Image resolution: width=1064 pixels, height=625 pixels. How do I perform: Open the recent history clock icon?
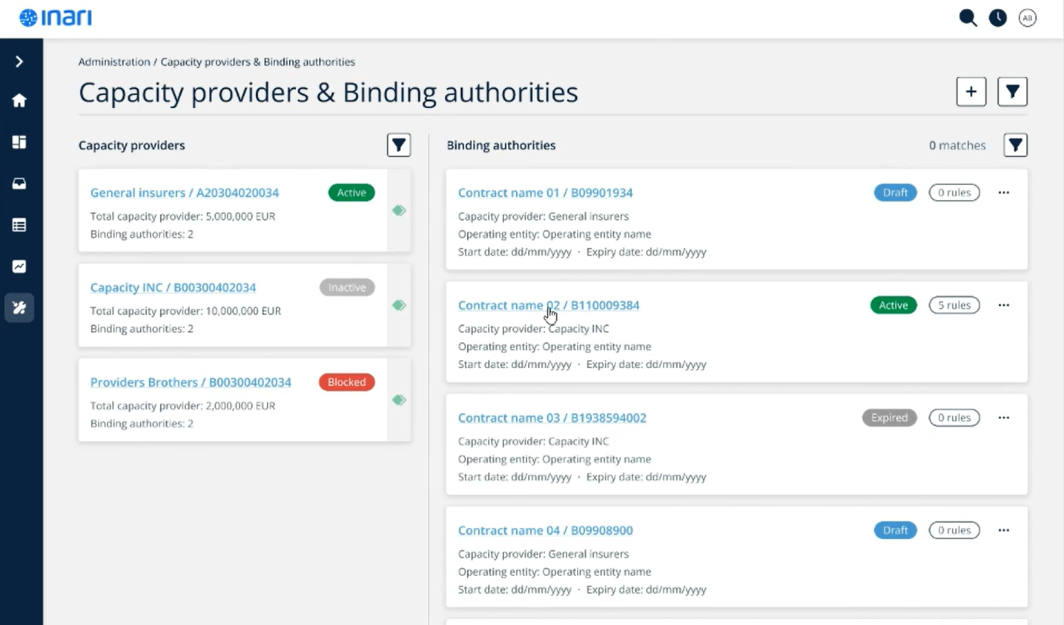(997, 17)
